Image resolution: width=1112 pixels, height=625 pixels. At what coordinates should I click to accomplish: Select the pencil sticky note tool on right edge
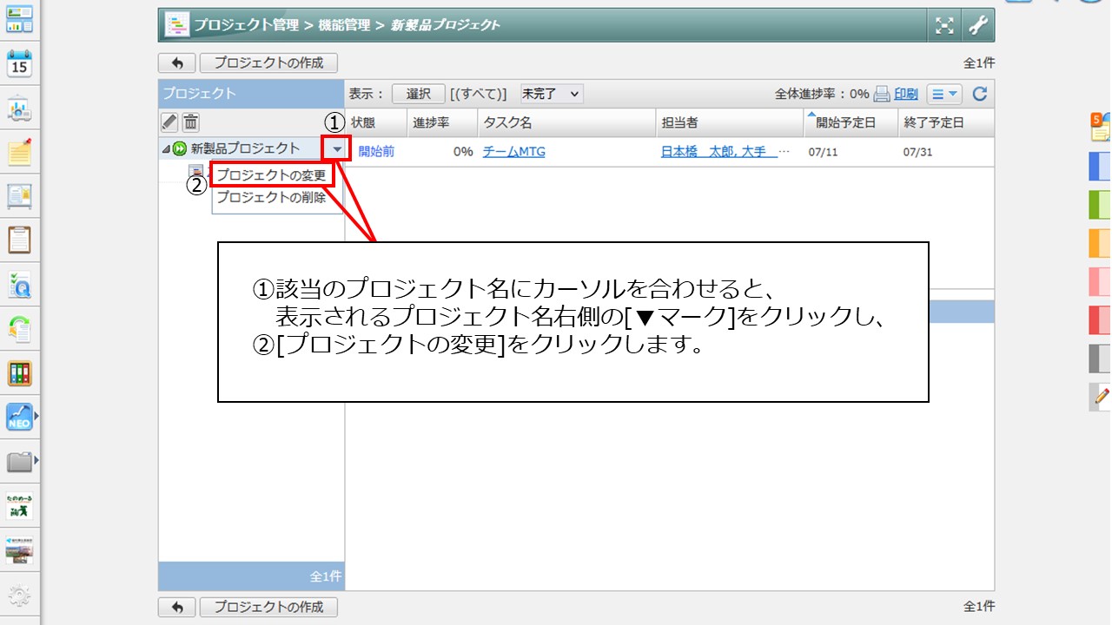(x=1101, y=397)
